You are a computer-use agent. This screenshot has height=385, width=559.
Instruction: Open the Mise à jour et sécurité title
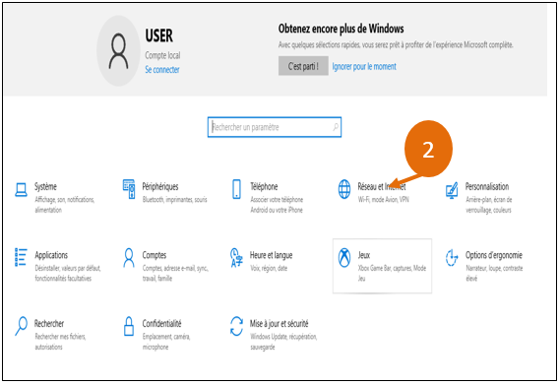point(279,323)
